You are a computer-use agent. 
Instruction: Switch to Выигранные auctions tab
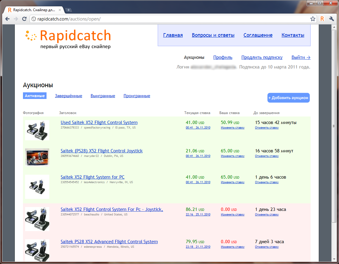tap(103, 96)
